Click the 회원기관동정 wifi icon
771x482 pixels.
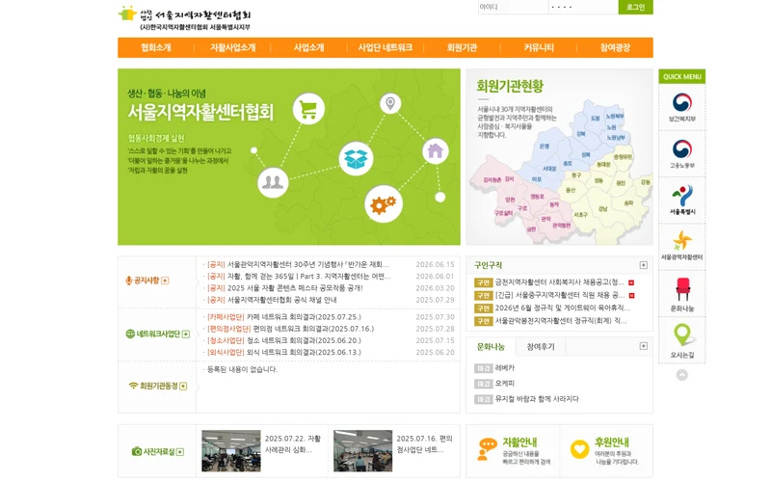pos(133,386)
